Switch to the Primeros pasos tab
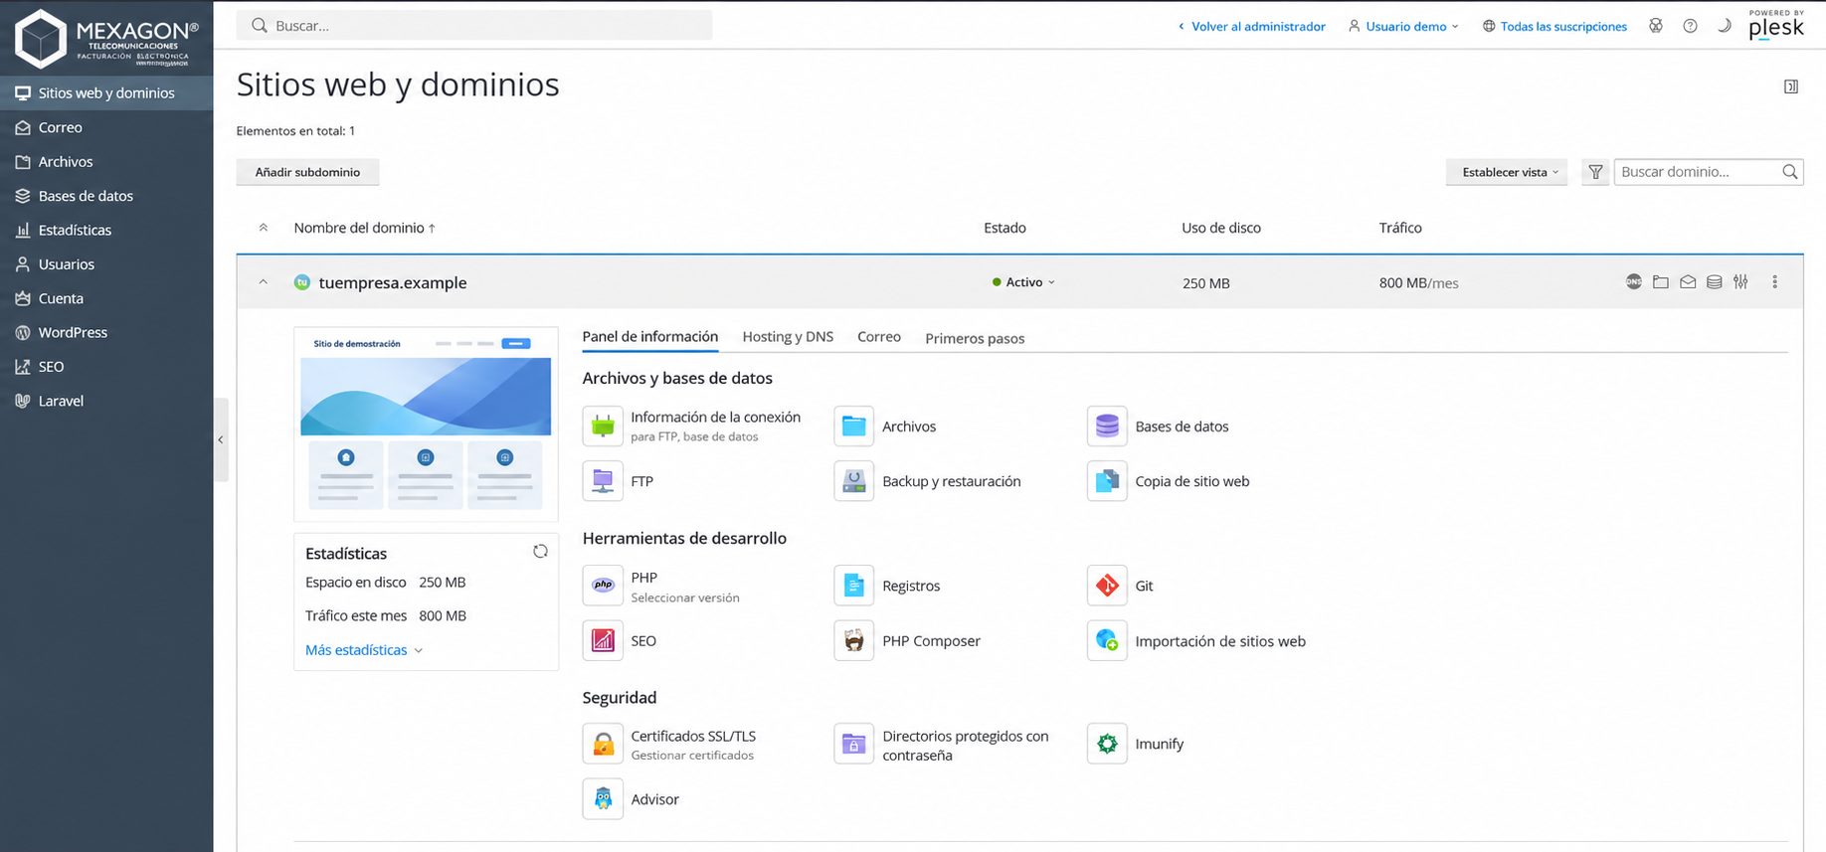The height and width of the screenshot is (852, 1826). 975,338
